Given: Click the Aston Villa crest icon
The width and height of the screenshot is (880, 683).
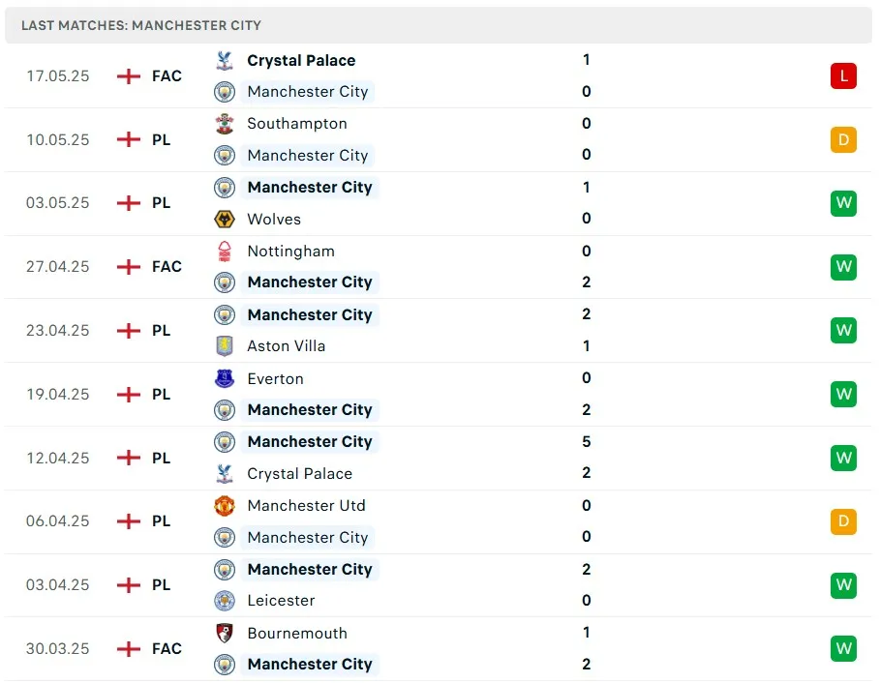Looking at the screenshot, I should (225, 345).
